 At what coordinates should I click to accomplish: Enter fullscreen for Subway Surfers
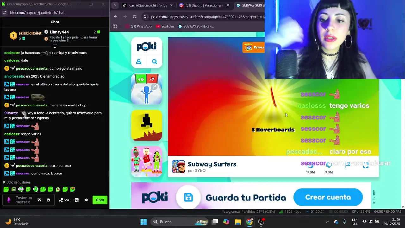click(x=365, y=165)
